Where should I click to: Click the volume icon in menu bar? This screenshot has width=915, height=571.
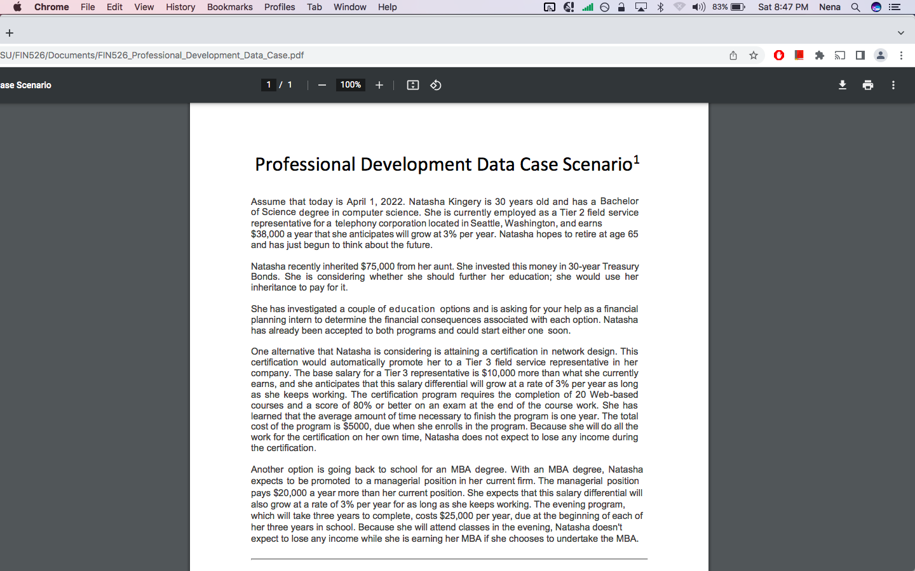(698, 7)
